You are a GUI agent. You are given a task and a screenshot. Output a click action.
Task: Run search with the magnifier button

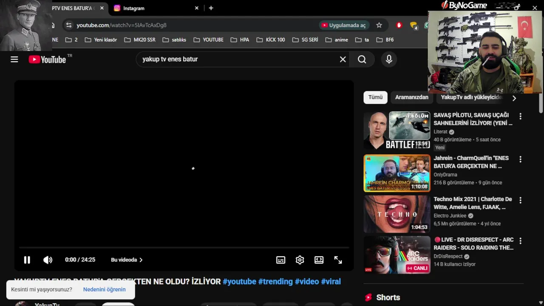pyautogui.click(x=362, y=59)
